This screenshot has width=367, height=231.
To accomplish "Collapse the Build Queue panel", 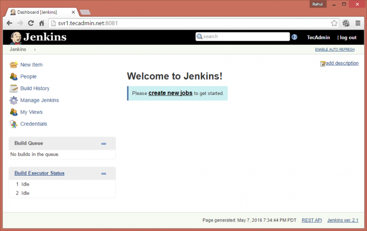I will (x=103, y=144).
